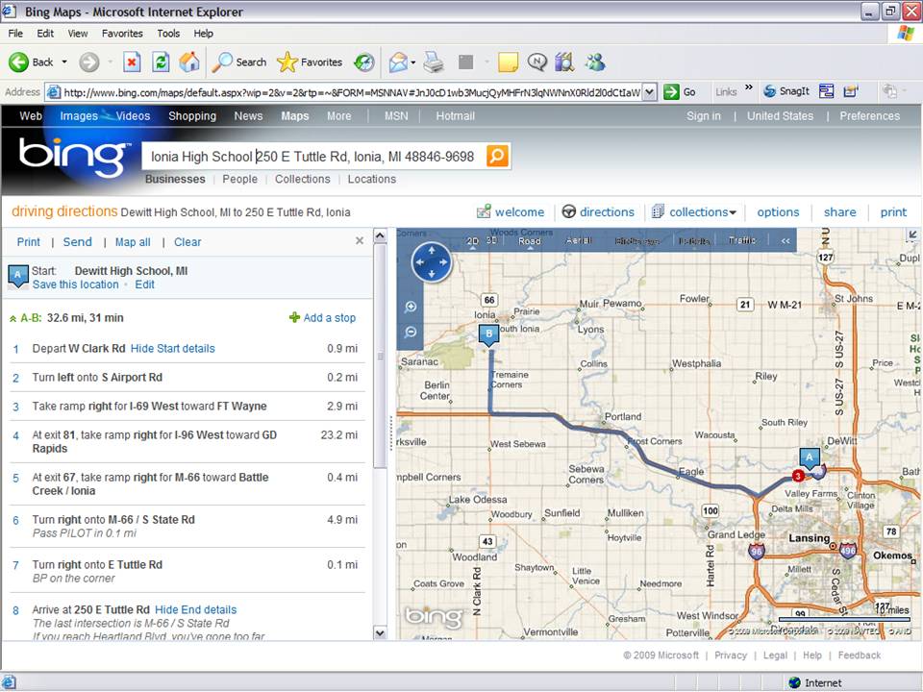The image size is (923, 692).
Task: Open the Discuss speech-bubble toolbar icon
Action: [x=536, y=62]
